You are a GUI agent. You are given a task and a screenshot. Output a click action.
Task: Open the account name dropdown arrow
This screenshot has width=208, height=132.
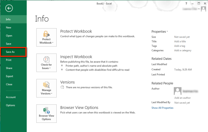(199, 9)
